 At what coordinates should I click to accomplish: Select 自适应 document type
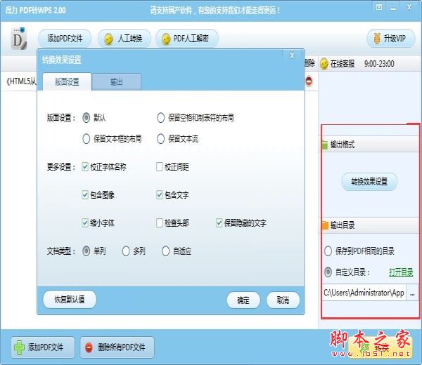pyautogui.click(x=165, y=251)
